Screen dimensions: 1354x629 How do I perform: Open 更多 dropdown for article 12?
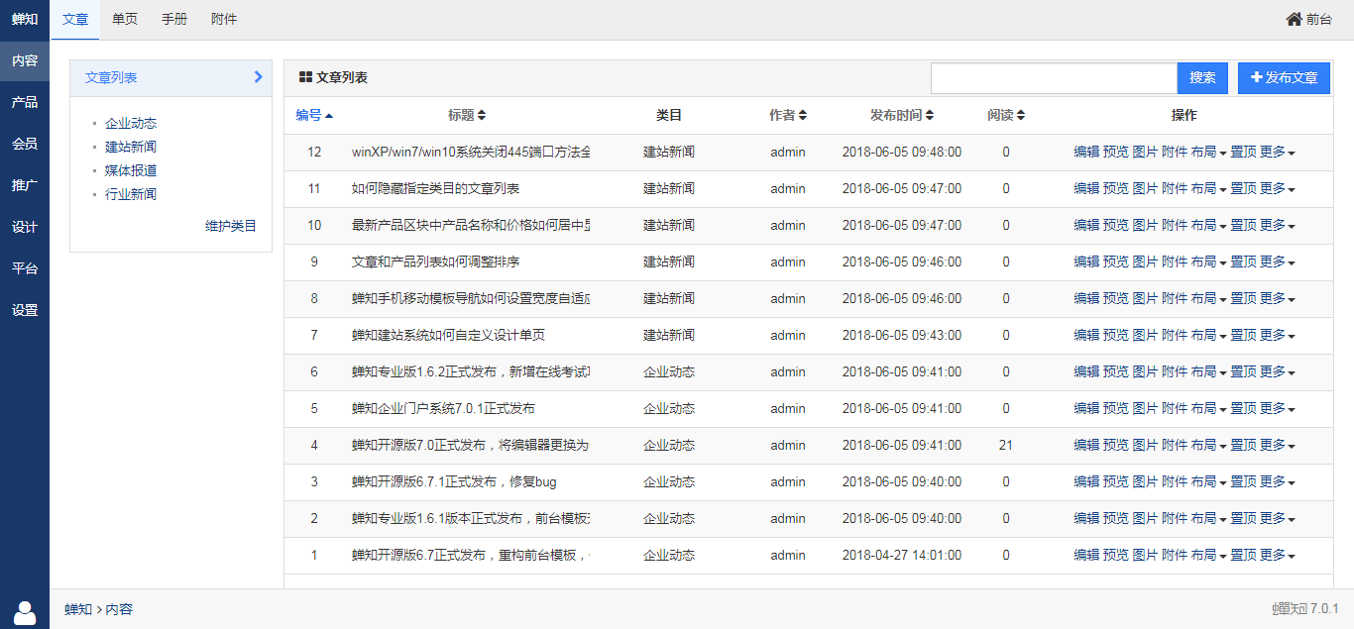(1277, 152)
